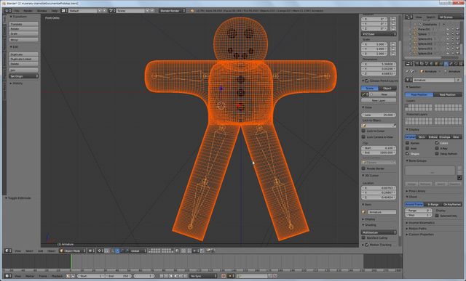Image resolution: width=466 pixels, height=281 pixels.
Task: Click the Translate button
Action: point(24,24)
